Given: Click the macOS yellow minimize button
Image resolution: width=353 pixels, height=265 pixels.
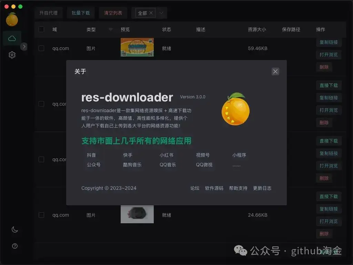Looking at the screenshot, I should pos(13,7).
